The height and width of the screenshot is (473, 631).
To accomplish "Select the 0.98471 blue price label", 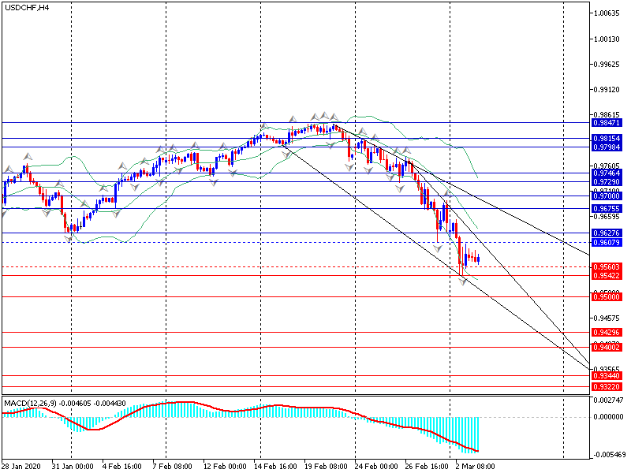I will [x=607, y=123].
